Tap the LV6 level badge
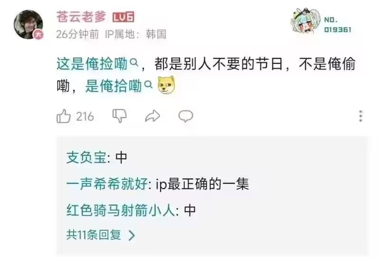 click(x=123, y=17)
